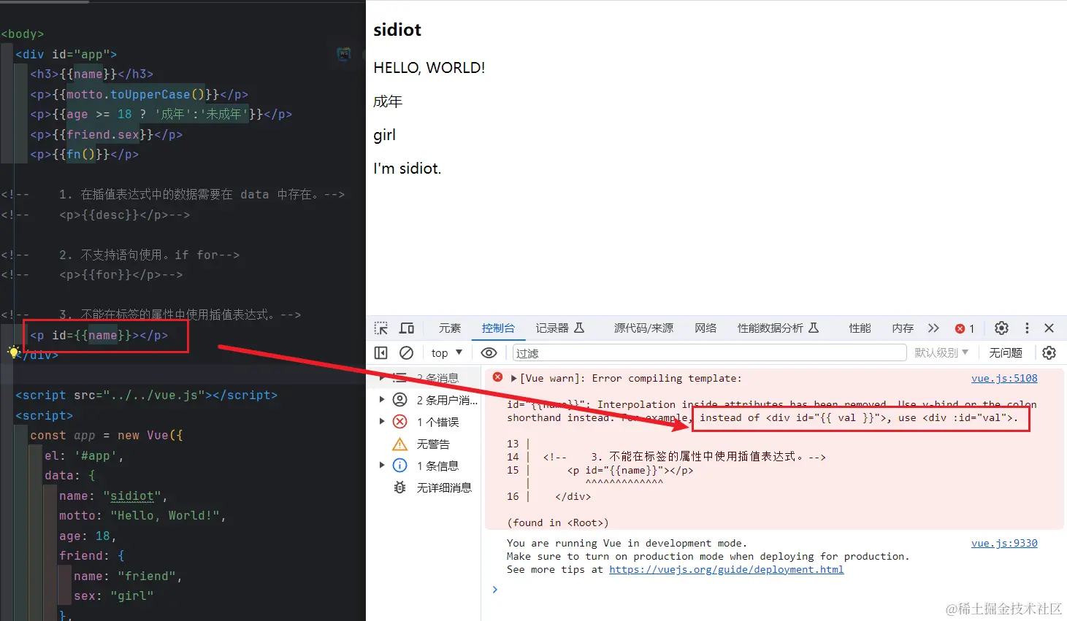Open the 默认级别 log level dropdown
Screen dimensions: 1067x621
[941, 353]
